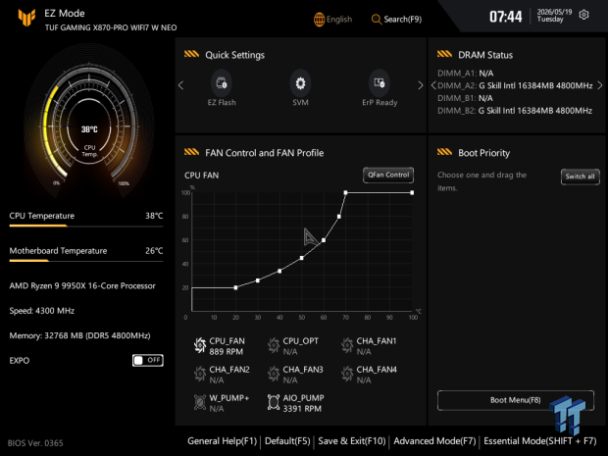This screenshot has height=456, width=608.
Task: Choose Save & Exit(F10) in bottom bar
Action: pos(352,441)
